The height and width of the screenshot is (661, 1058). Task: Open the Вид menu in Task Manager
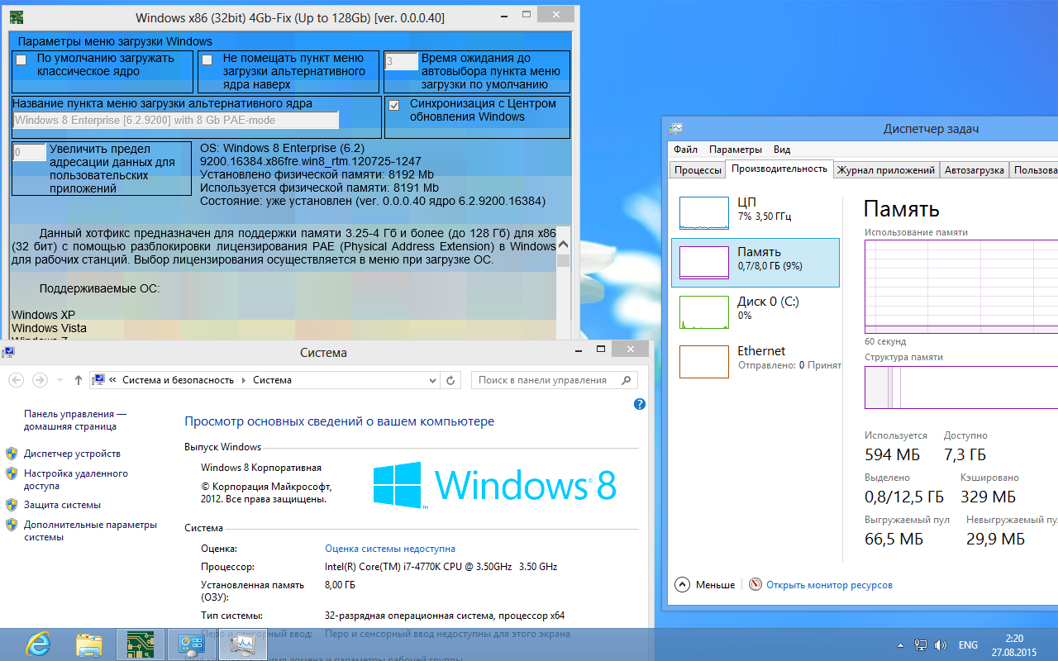tap(782, 150)
